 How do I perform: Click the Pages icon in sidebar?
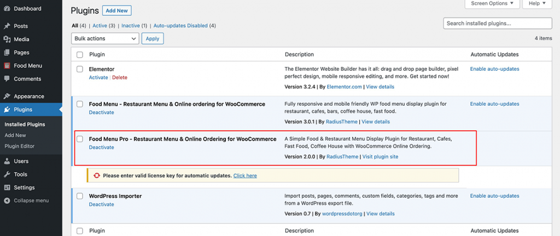click(x=7, y=52)
